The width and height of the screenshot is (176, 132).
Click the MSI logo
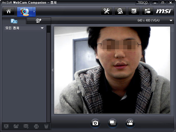point(164,11)
